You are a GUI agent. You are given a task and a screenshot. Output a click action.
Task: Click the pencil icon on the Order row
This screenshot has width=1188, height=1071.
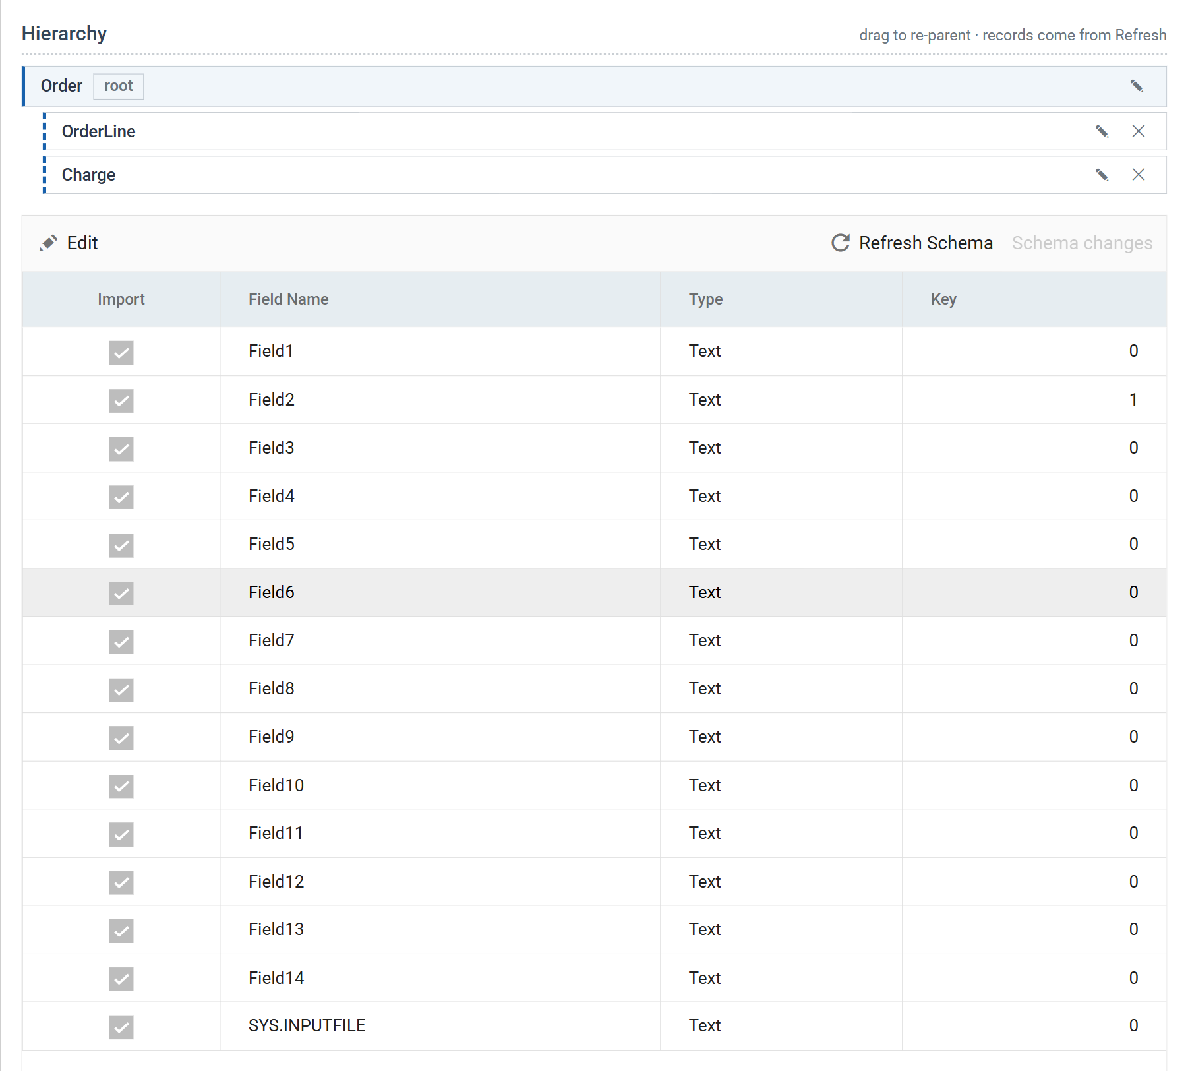[x=1137, y=86]
